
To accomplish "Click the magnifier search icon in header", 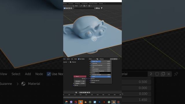I will 74,8.
